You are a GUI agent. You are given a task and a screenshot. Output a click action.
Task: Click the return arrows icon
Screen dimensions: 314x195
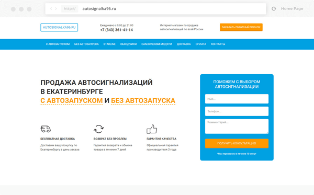[98, 129]
